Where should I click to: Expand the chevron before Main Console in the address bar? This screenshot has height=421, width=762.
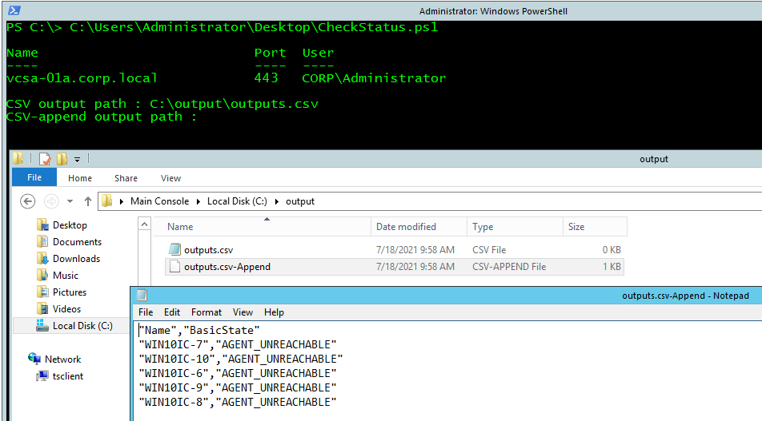pos(121,201)
